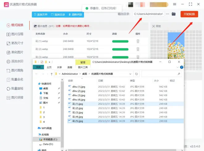Open the 图片压缩 compression tool
Image resolution: width=204 pixels, height=151 pixels.
point(15,34)
